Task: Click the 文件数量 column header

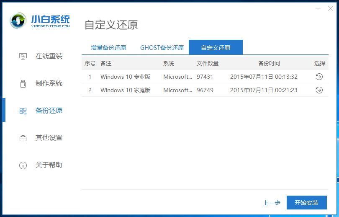Action: [208, 63]
